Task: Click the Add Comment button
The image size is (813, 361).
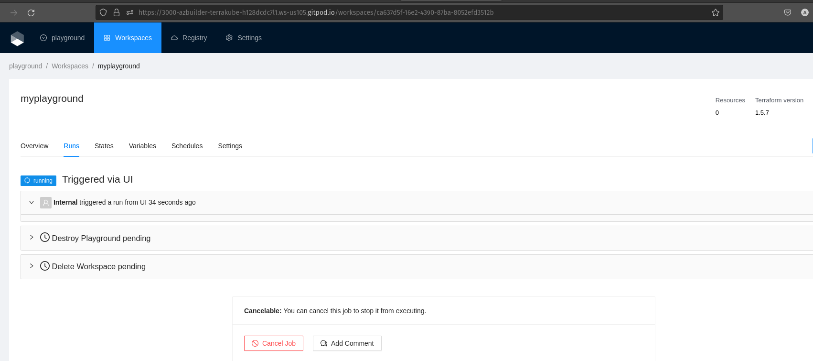Action: pyautogui.click(x=347, y=343)
